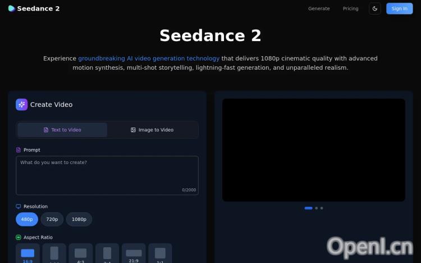Open the Pricing nav link
Viewport: 421px width, 263px height.
coord(350,8)
